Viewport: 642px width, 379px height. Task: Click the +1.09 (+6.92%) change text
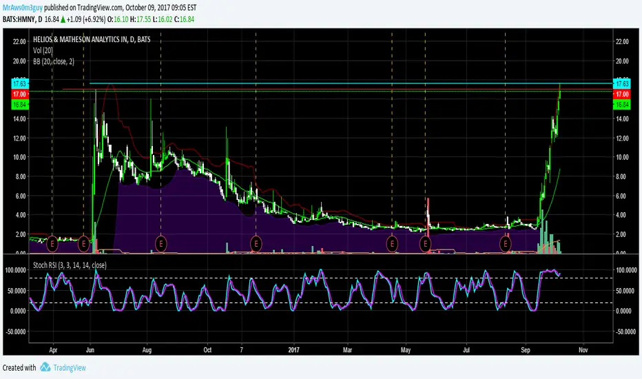click(86, 19)
